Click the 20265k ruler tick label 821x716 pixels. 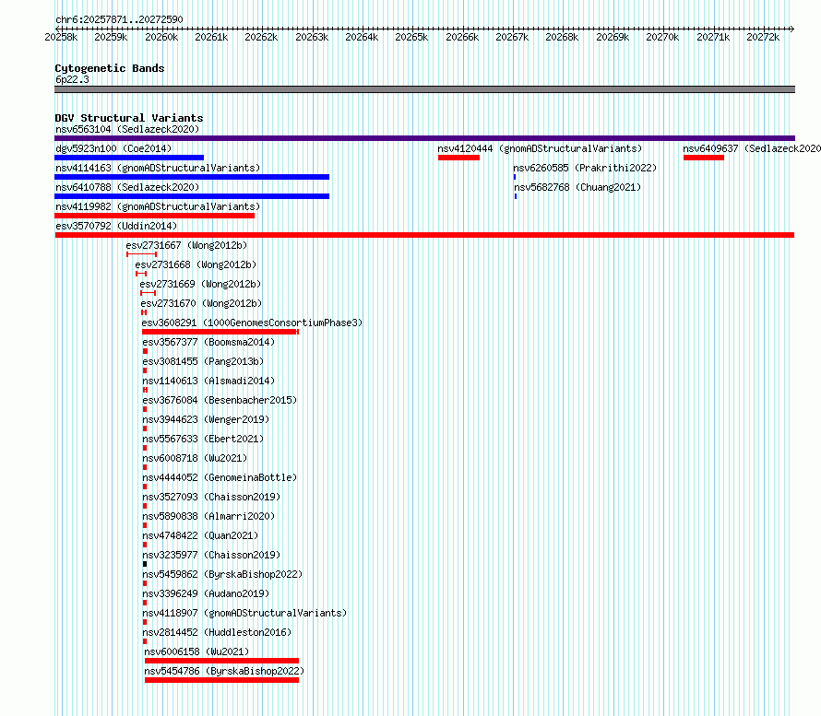pos(411,37)
